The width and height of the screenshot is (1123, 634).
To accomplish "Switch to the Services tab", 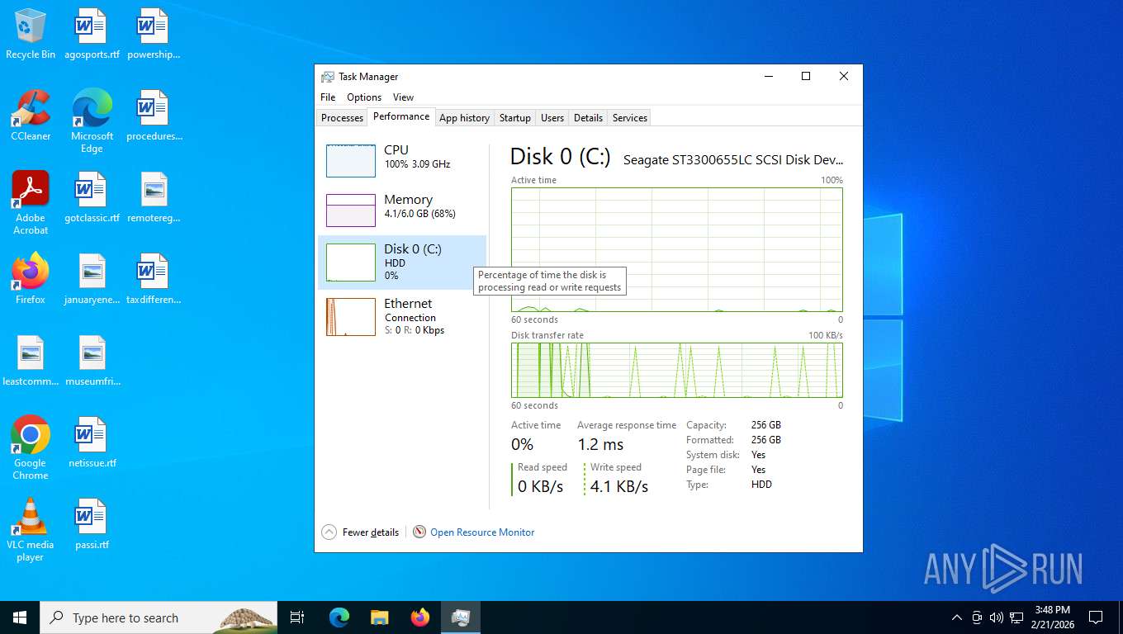I will pyautogui.click(x=629, y=118).
